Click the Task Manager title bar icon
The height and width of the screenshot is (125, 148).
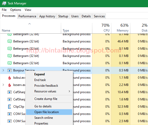pos(4,3)
